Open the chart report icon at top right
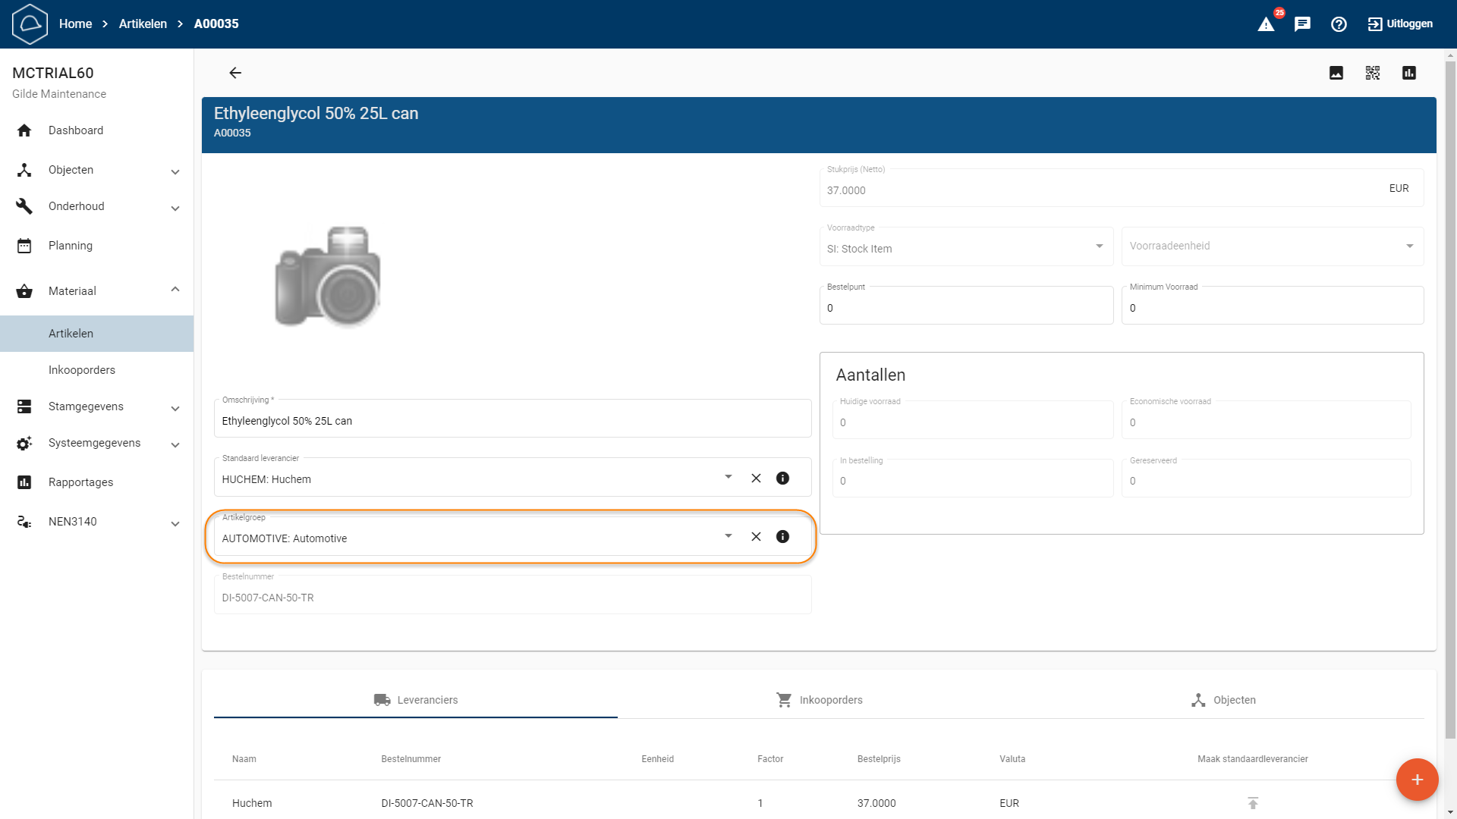 (x=1409, y=73)
